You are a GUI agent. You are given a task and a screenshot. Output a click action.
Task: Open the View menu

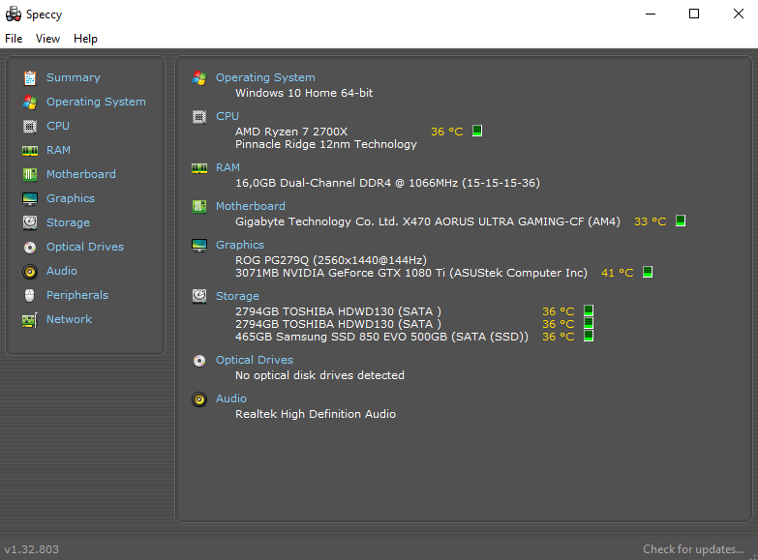tap(47, 39)
